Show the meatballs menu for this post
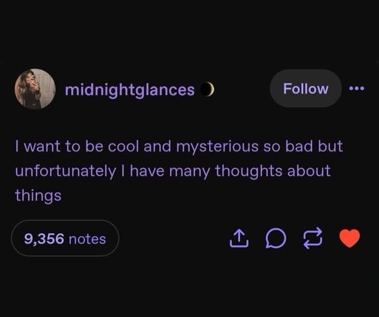This screenshot has height=317, width=379. tap(357, 88)
